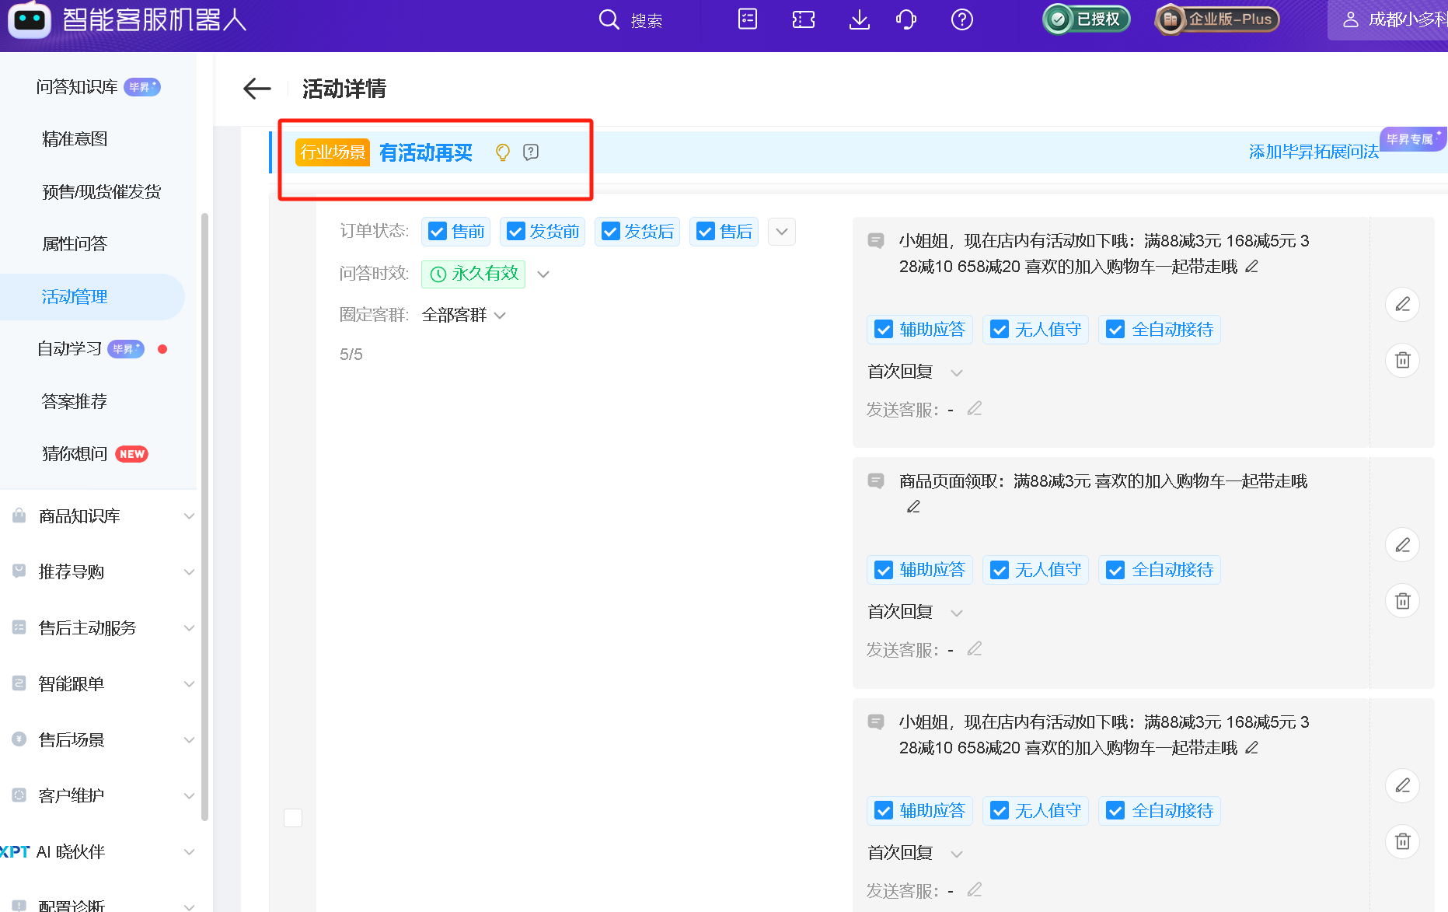Expand the 推荐导购 sidebar section
This screenshot has height=912, width=1448.
pyautogui.click(x=189, y=572)
